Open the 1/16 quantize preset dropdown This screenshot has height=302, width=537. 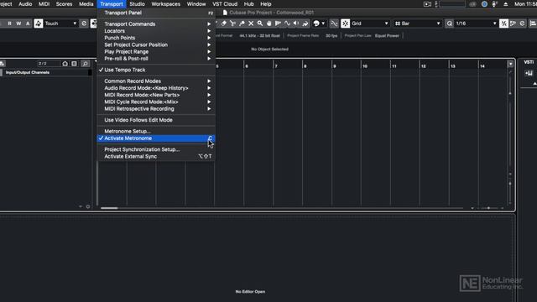point(476,23)
